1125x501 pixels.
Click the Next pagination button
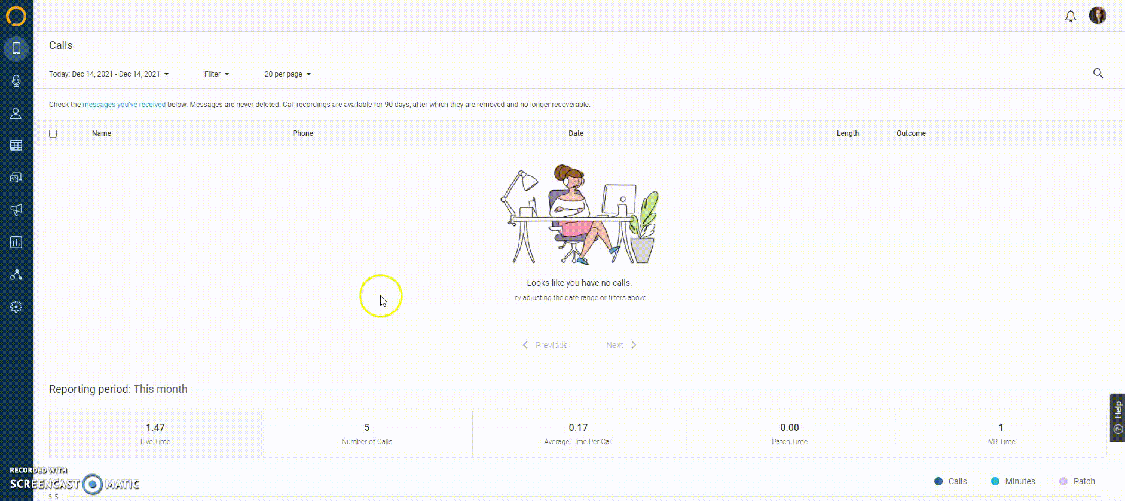click(x=620, y=345)
